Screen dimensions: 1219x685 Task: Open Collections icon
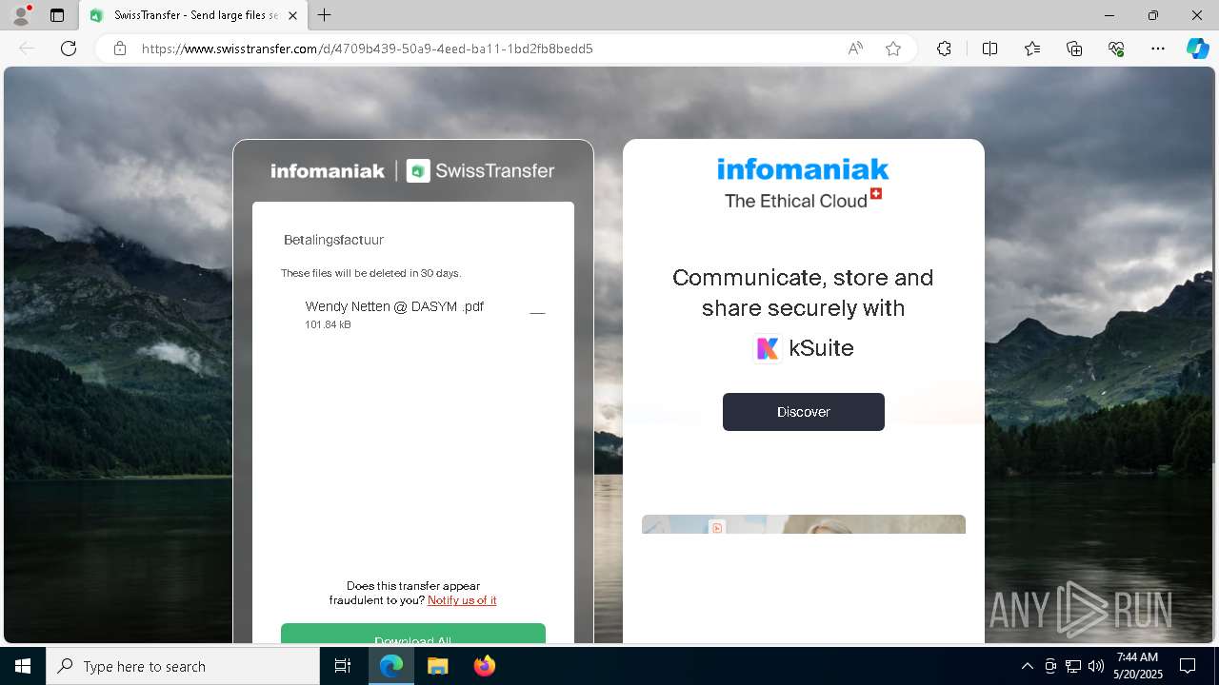(1074, 49)
